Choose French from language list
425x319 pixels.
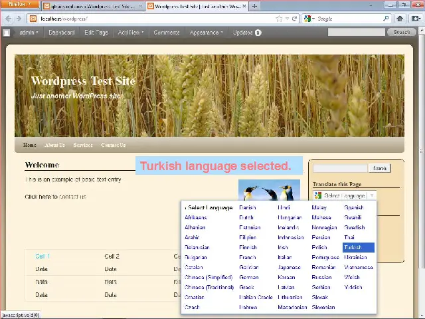(248, 257)
